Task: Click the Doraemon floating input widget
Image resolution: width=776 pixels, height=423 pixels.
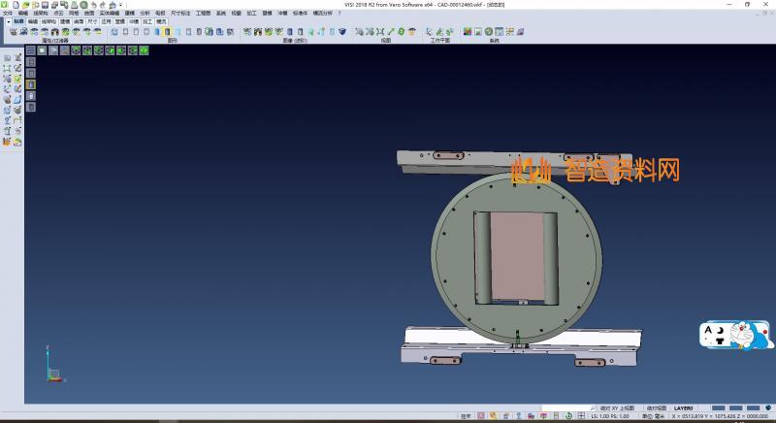Action: click(739, 336)
